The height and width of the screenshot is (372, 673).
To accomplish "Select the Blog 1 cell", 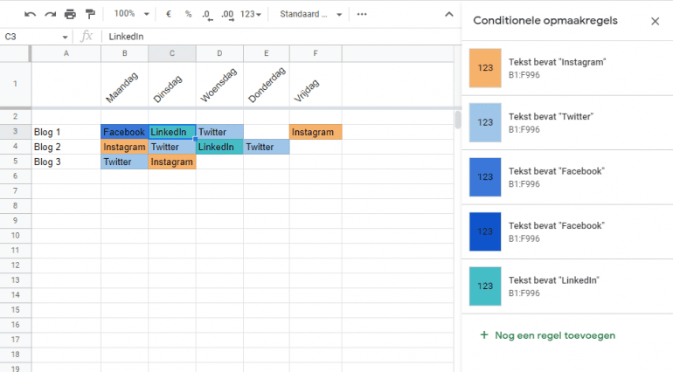I will 66,132.
